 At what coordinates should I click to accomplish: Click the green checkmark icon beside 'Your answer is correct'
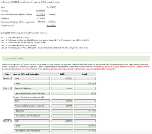[4, 59]
